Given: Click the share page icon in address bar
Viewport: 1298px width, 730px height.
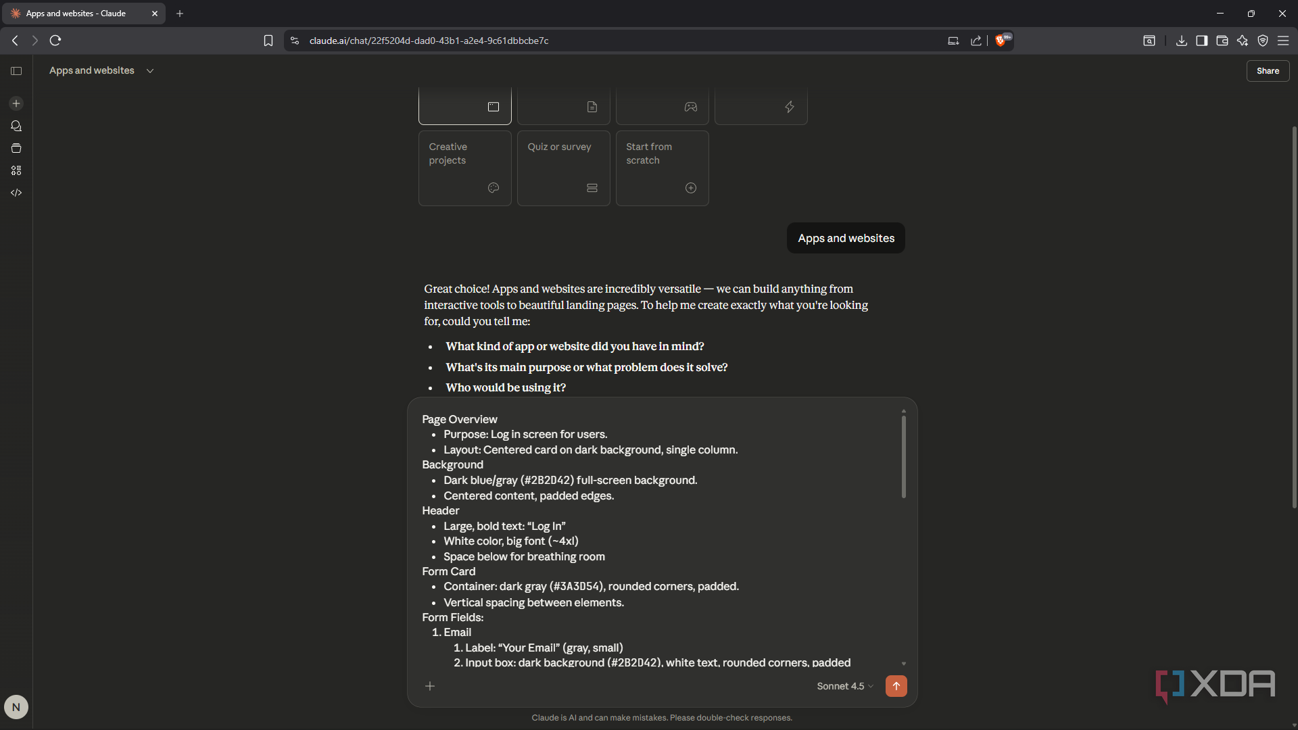Looking at the screenshot, I should (976, 41).
